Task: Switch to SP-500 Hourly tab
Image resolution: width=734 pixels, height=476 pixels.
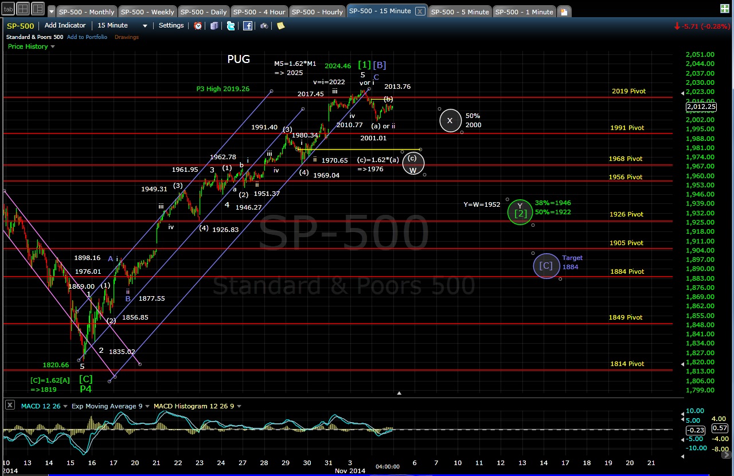Action: point(317,11)
